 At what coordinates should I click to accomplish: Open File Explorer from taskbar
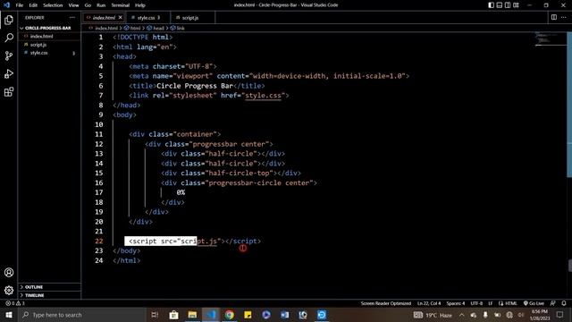click(192, 315)
